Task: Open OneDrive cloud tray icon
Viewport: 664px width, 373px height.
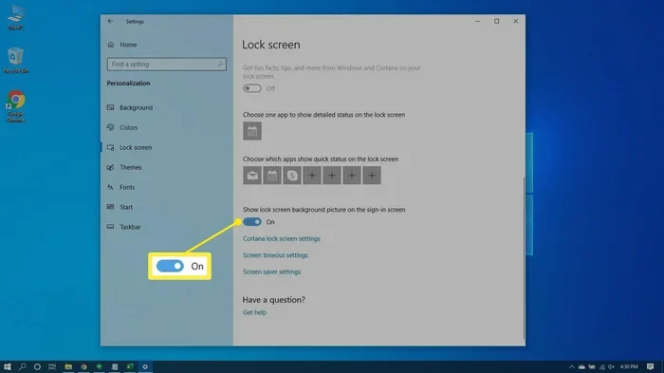Action: point(581,366)
